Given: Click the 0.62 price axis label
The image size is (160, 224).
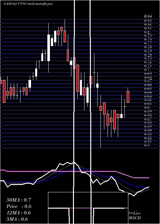Looking at the screenshot, I should [148, 100].
